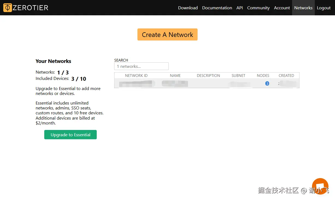This screenshot has width=335, height=200.
Task: Click the nodes count badge 3
Action: tap(267, 83)
